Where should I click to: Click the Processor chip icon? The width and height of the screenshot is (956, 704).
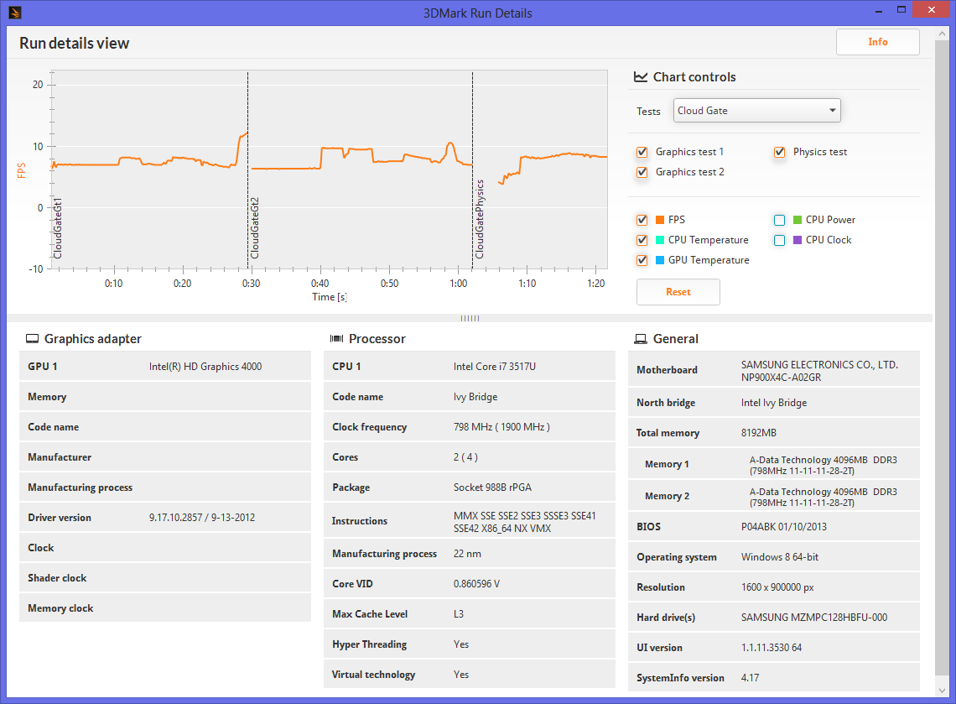tap(336, 339)
